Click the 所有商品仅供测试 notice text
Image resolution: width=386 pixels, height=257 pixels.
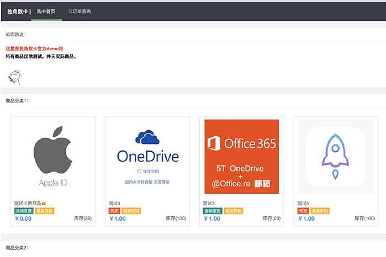pyautogui.click(x=41, y=56)
